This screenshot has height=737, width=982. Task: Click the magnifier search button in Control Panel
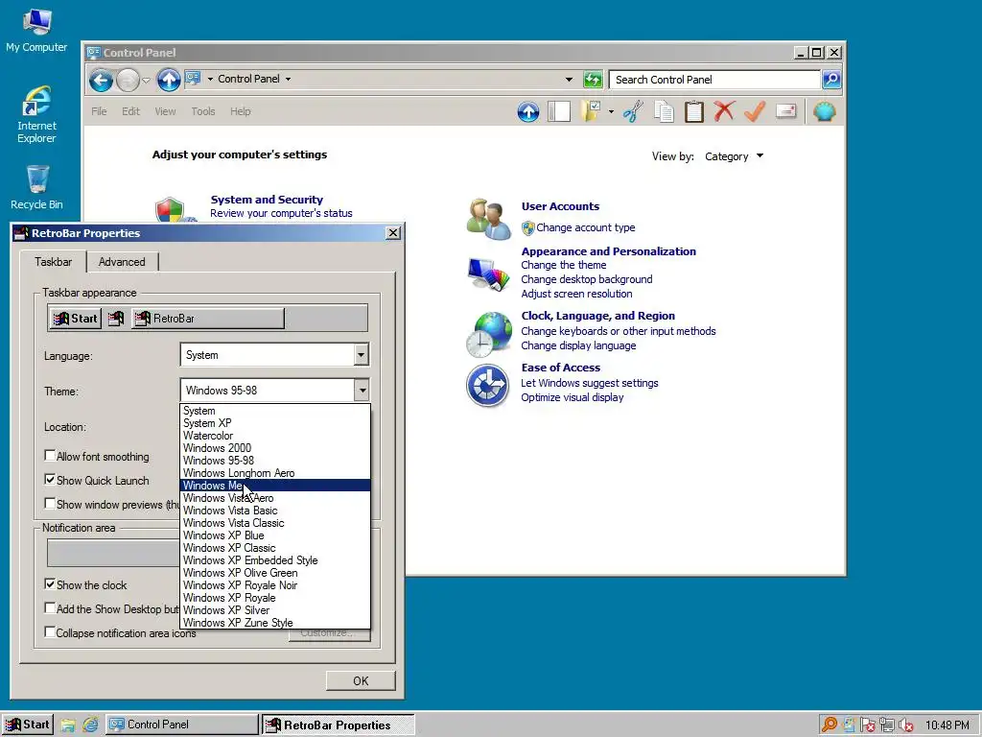[x=831, y=80]
